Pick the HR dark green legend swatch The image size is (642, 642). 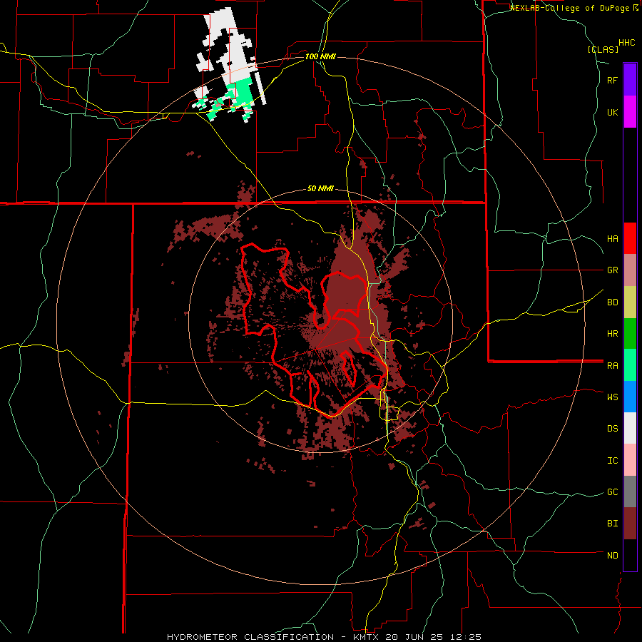coord(630,334)
